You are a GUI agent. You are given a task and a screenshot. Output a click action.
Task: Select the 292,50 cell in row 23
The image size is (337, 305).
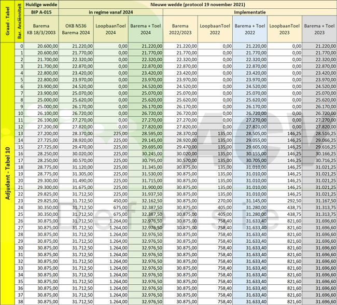pyautogui.click(x=285, y=201)
